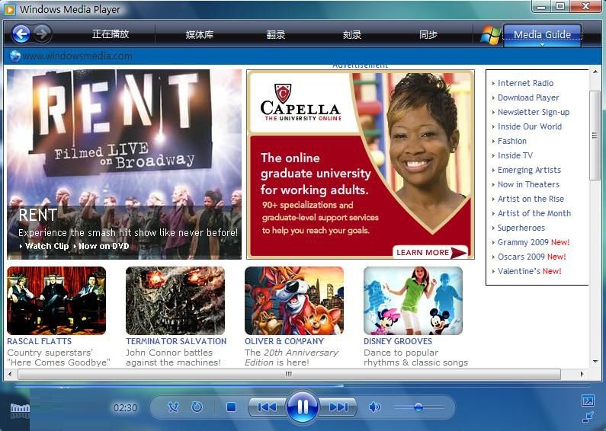606x431 pixels.
Task: Skip to the previous track
Action: pos(267,407)
